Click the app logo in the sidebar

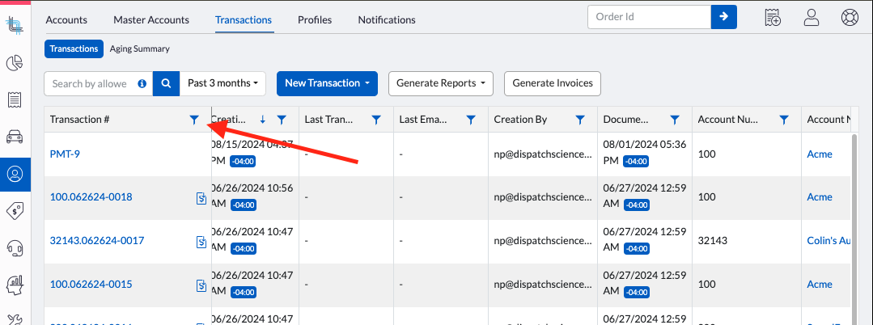click(x=14, y=26)
